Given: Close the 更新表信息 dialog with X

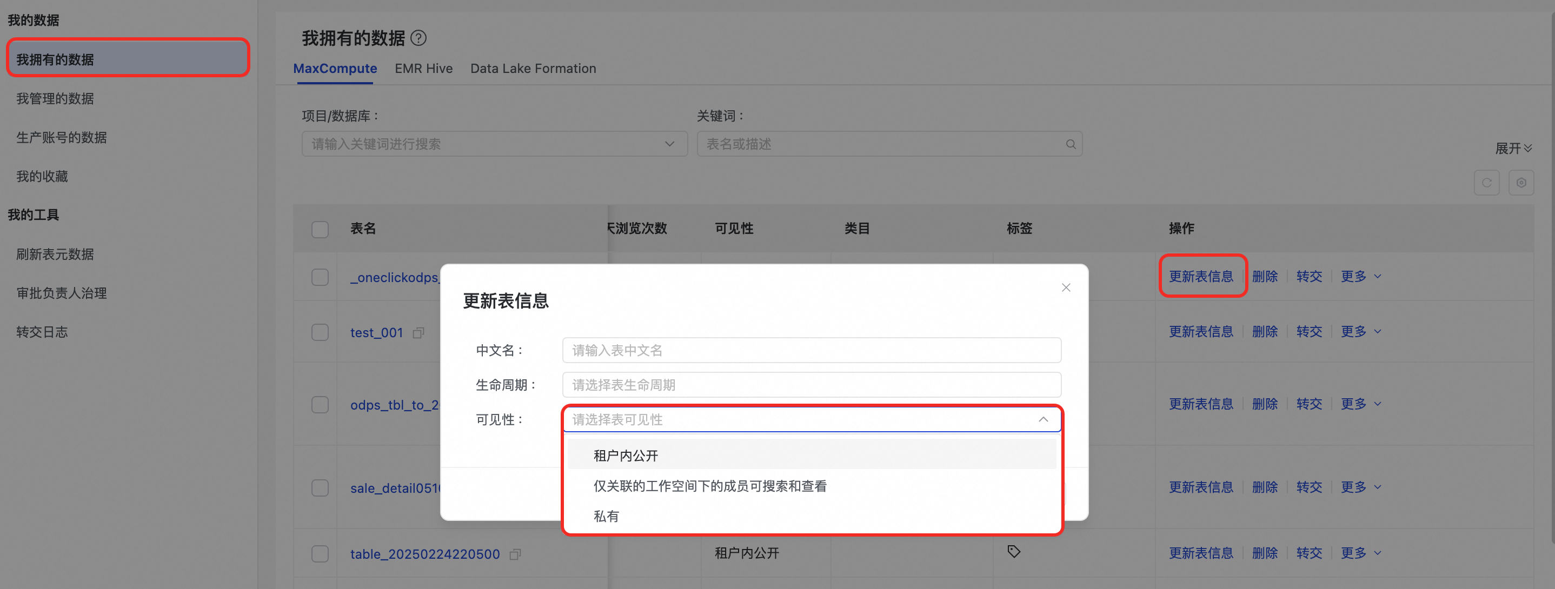Looking at the screenshot, I should point(1066,287).
